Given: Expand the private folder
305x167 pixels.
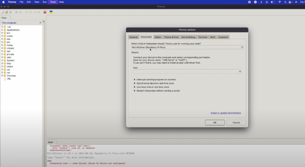Looking at the screenshot, I should (2, 54).
